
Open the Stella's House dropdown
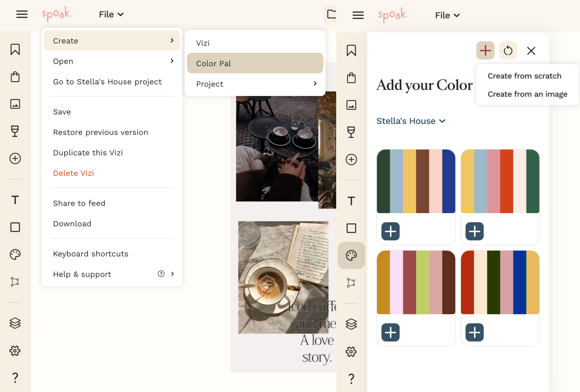411,121
